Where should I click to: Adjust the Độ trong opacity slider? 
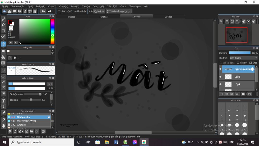240,53
